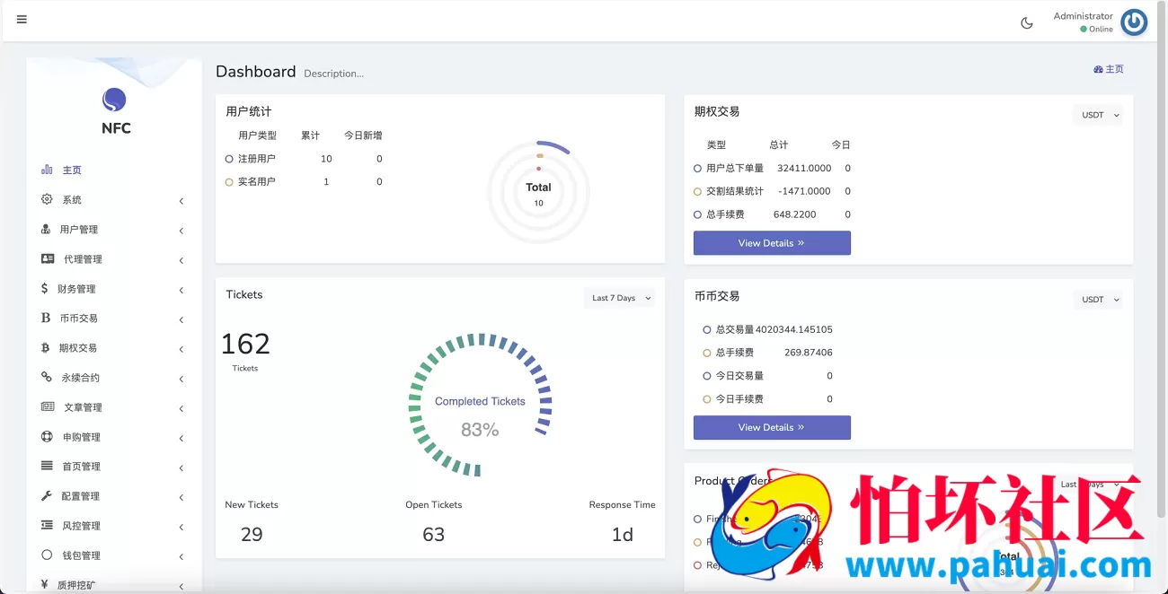Click the Open Tickets 63 value

(x=433, y=535)
